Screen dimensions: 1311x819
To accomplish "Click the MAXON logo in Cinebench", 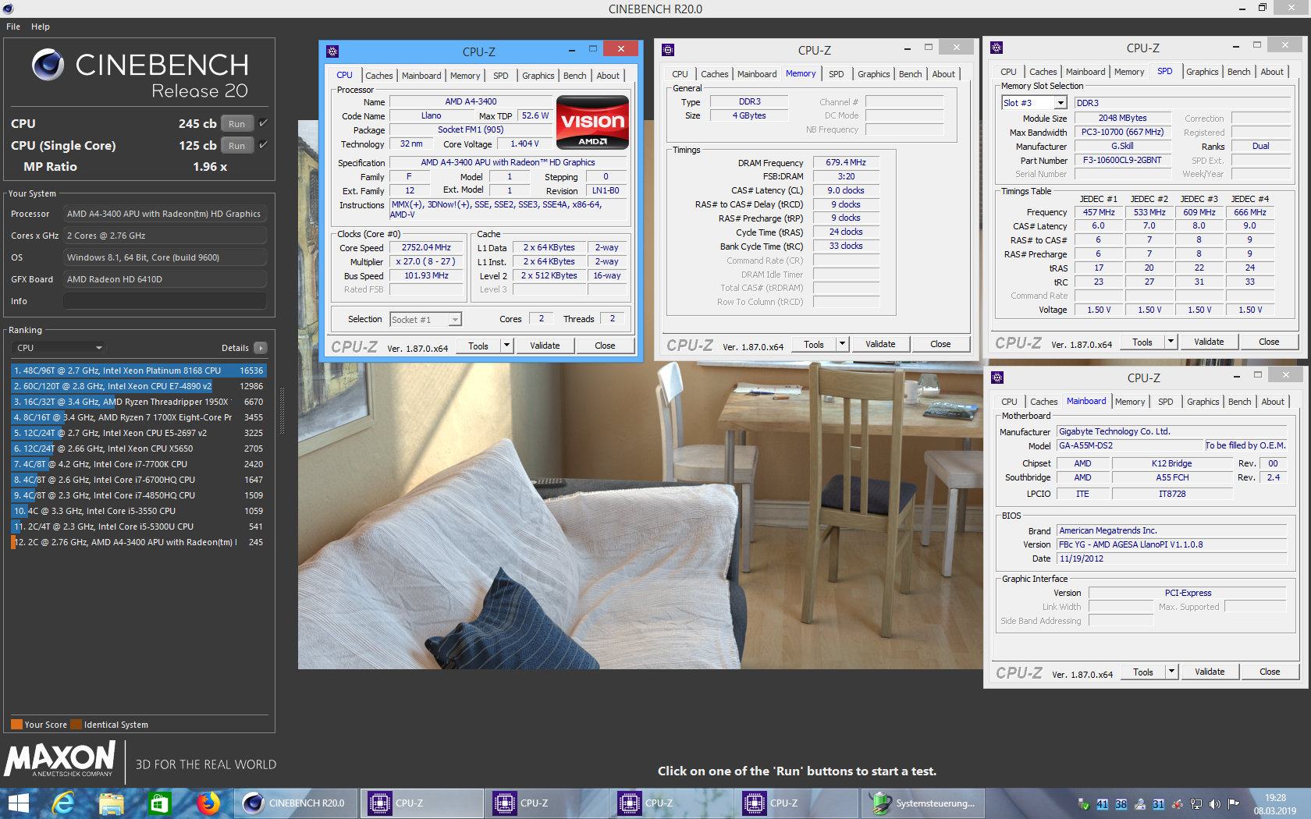I will click(x=61, y=759).
